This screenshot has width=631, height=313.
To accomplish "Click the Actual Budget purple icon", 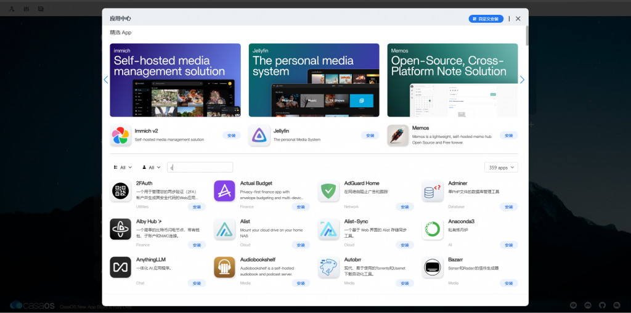I will click(x=224, y=192).
